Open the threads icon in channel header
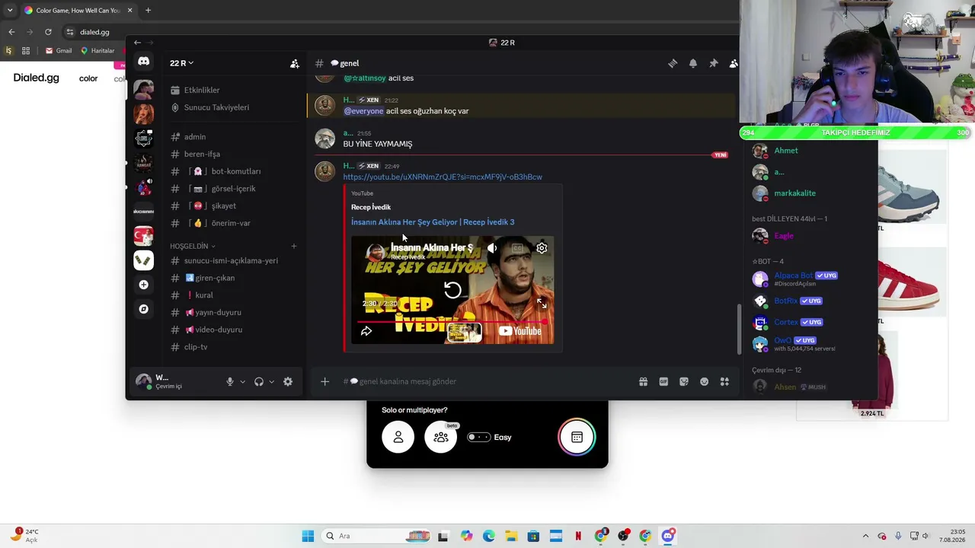Screen dimensions: 975x548 [673, 63]
